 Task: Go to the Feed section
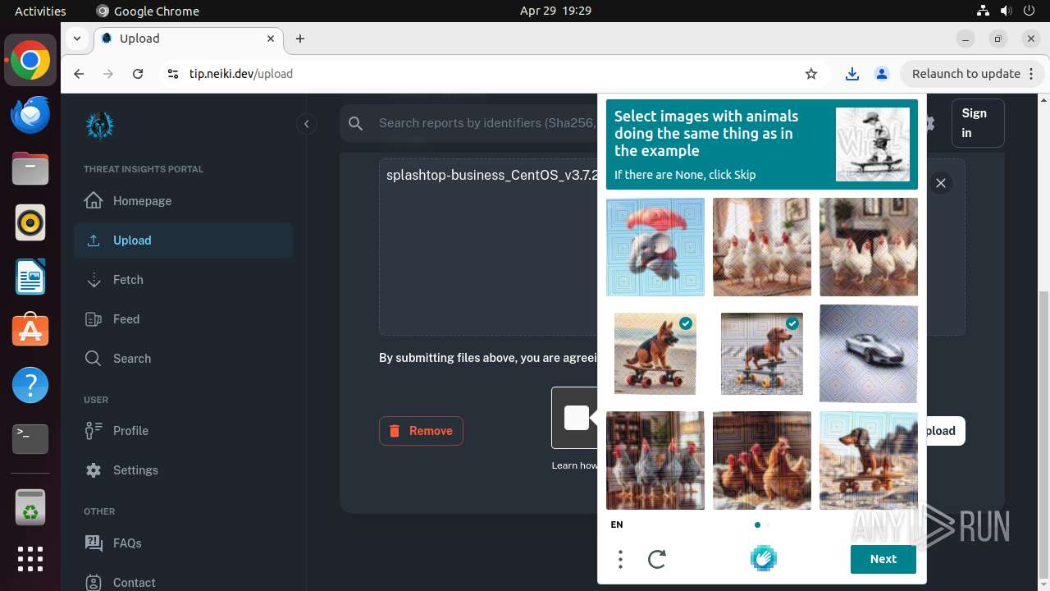click(x=183, y=319)
